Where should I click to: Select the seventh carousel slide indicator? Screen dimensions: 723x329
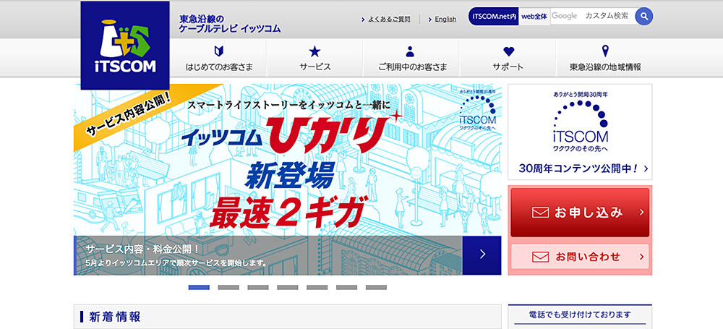376,288
